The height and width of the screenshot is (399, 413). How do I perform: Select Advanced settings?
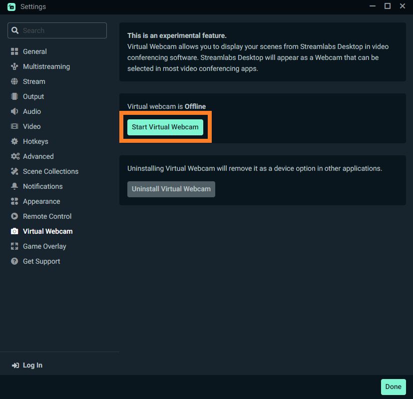tap(38, 156)
